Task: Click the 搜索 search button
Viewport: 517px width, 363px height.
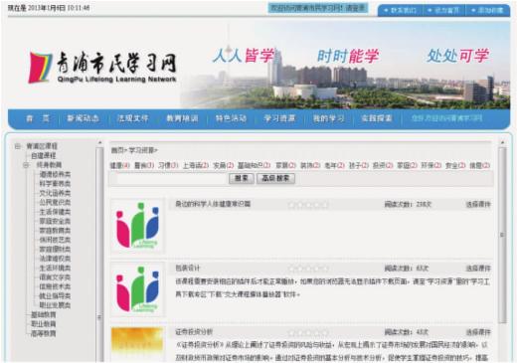Action: point(242,178)
